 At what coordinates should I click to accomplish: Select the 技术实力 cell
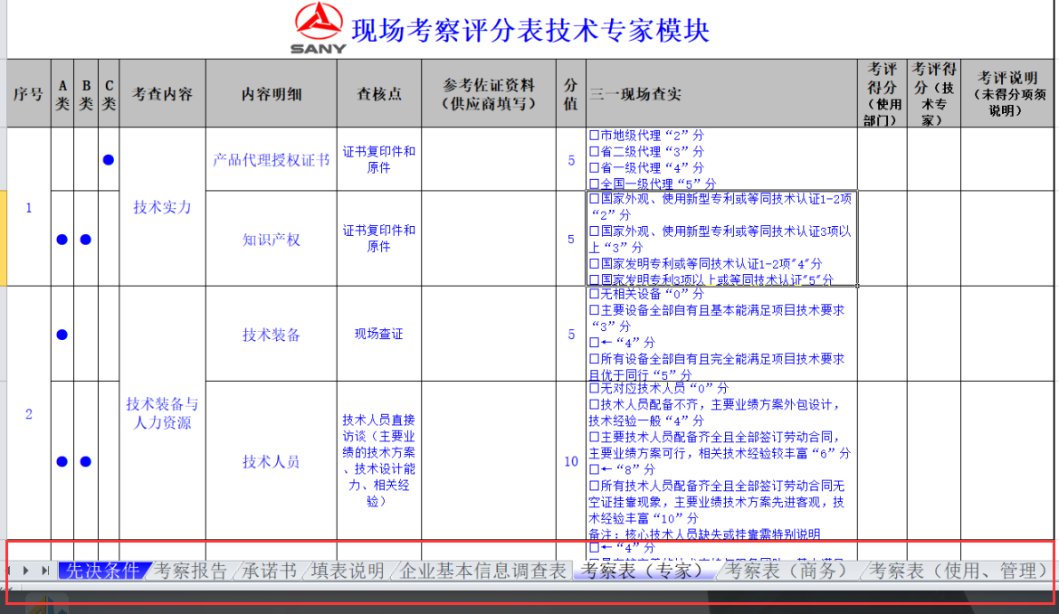[162, 207]
